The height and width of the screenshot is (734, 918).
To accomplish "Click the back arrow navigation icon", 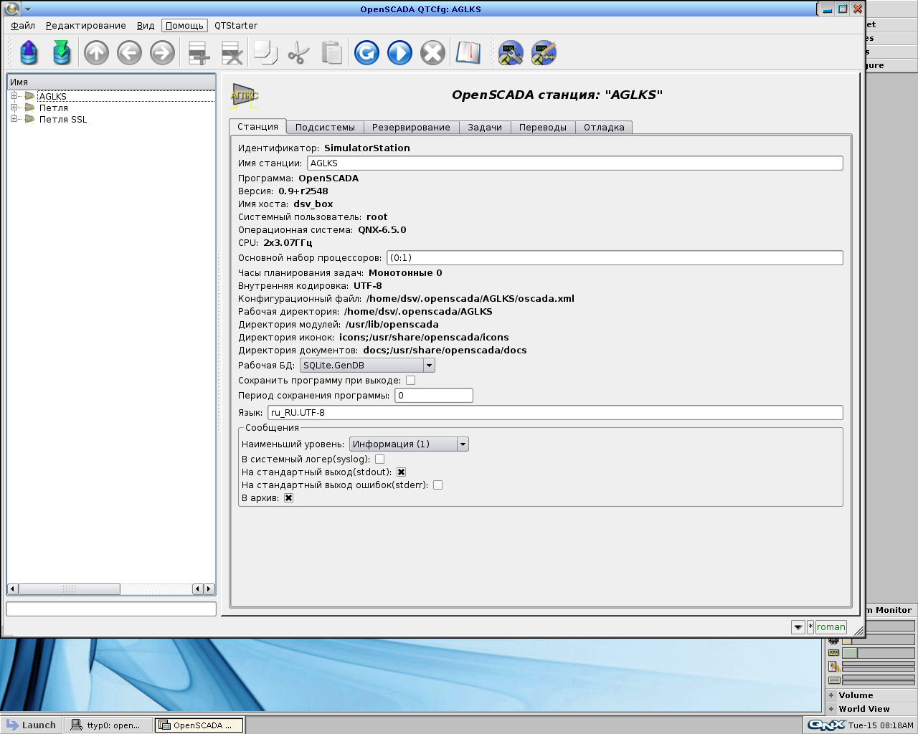I will 129,53.
